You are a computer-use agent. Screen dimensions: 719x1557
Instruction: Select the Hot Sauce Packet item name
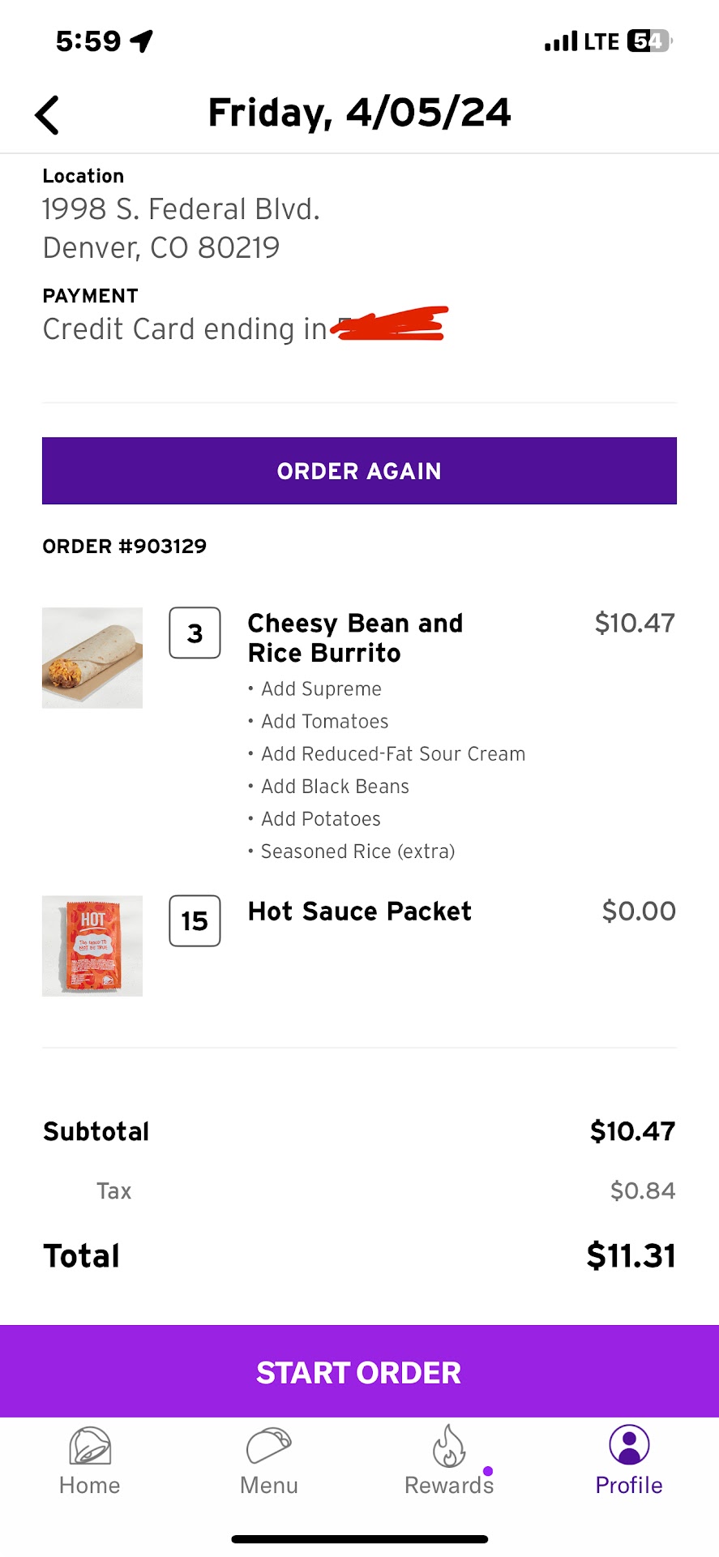click(359, 911)
